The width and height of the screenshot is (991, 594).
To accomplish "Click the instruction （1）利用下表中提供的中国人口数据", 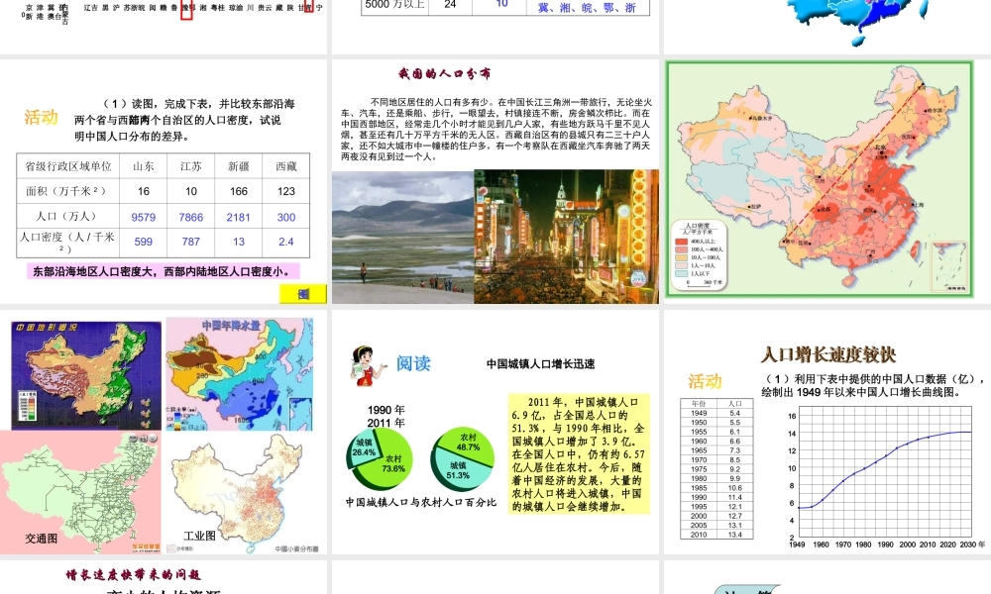I will 873,385.
